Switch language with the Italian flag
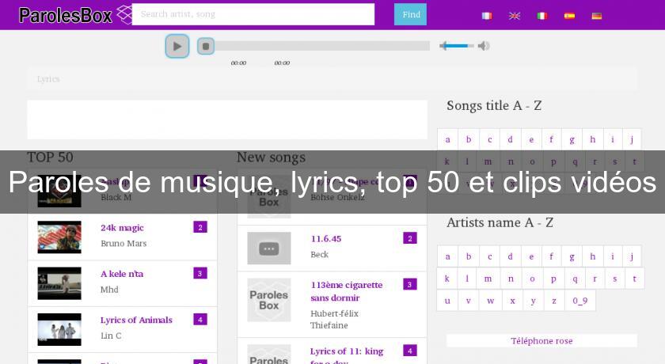665x364 pixels. pyautogui.click(x=542, y=16)
